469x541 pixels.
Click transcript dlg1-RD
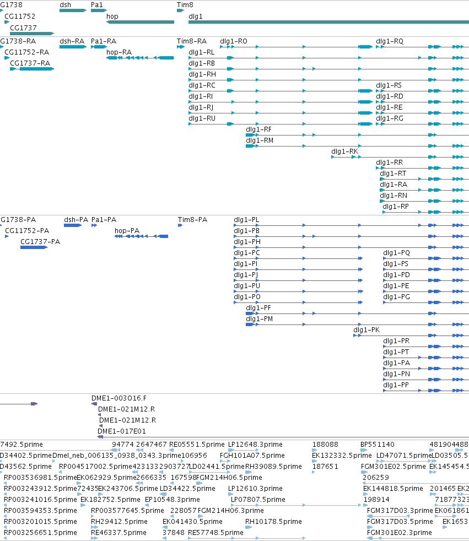point(390,96)
